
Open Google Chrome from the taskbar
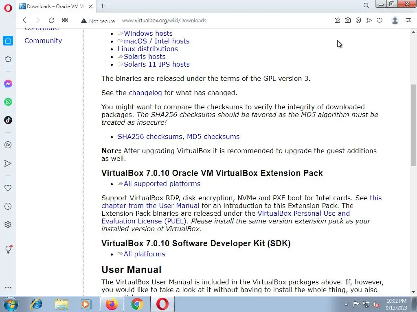pos(137,304)
